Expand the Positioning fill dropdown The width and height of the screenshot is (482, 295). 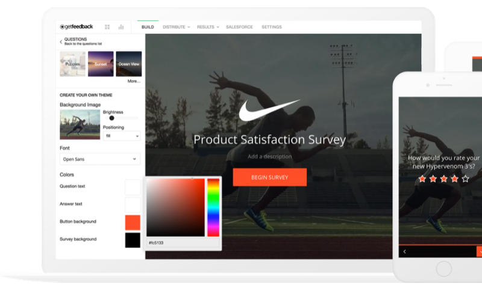pos(122,136)
